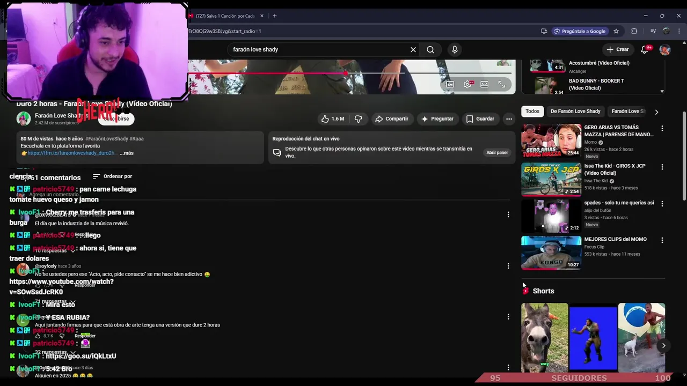The image size is (687, 386).
Task: Open new browser tab with plus
Action: pyautogui.click(x=274, y=16)
